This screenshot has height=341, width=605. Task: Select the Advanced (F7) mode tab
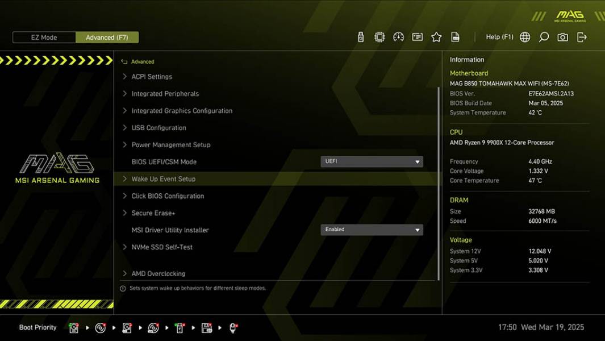click(x=107, y=38)
